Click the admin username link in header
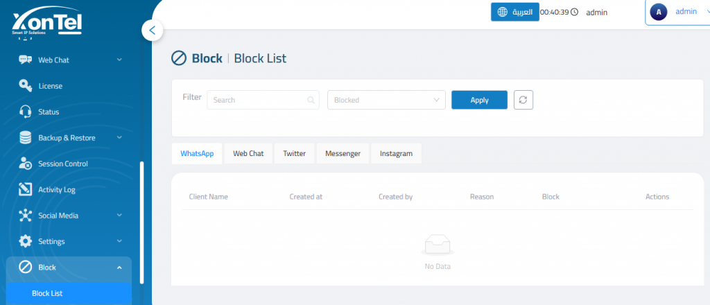 coord(686,12)
